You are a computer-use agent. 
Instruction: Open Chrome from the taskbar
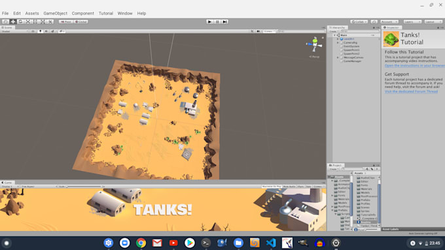tap(141, 243)
